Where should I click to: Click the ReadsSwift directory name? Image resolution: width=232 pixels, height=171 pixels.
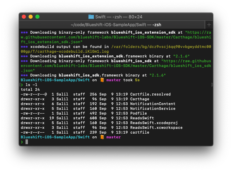tap(142, 118)
